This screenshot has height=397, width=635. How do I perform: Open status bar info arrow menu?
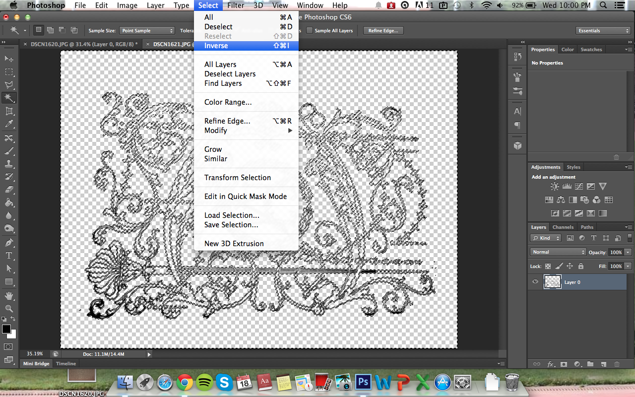pos(149,354)
